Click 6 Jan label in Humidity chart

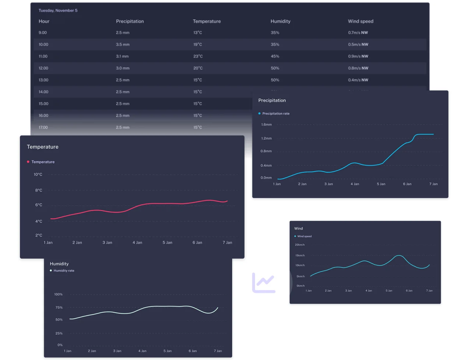(x=192, y=351)
